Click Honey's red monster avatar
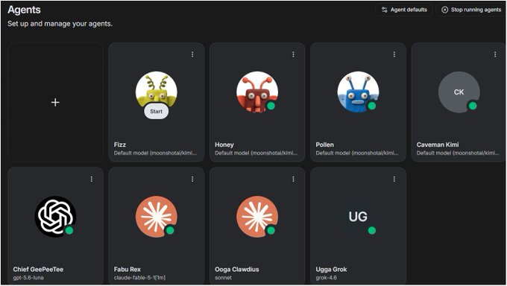Image resolution: width=507 pixels, height=286 pixels. (257, 92)
